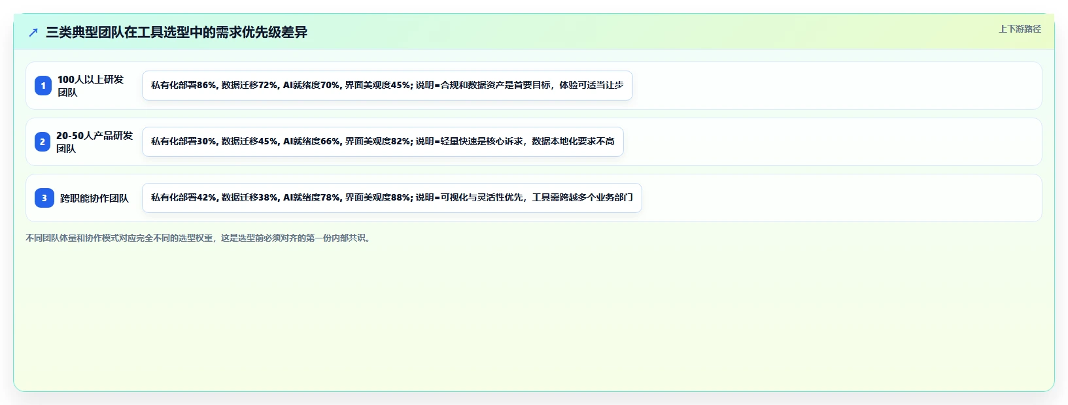Click the detail box starting 私有化部署30%

pyautogui.click(x=383, y=142)
